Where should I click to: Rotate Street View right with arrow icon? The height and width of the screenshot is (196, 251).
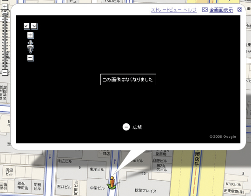(x=34, y=26)
